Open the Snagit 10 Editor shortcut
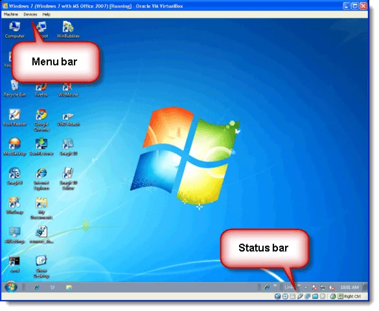This screenshot has height=311, width=379. pos(68,179)
